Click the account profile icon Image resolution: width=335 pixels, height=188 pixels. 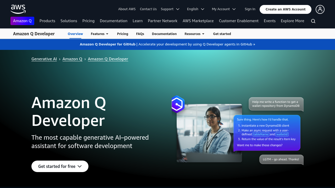(320, 9)
